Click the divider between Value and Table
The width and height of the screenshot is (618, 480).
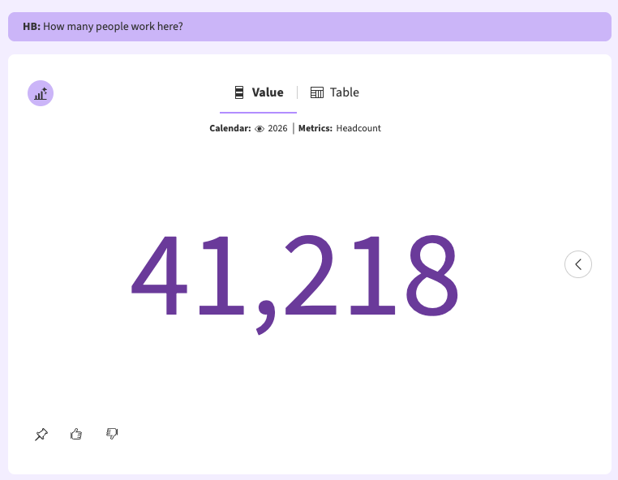click(x=297, y=92)
